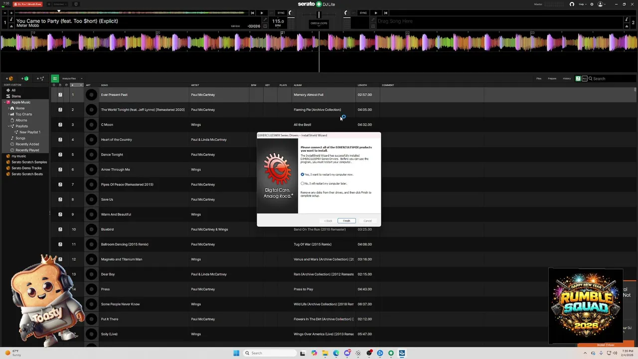Add a new playlist with the music-note plus icon
The image size is (638, 359).
coord(40,78)
